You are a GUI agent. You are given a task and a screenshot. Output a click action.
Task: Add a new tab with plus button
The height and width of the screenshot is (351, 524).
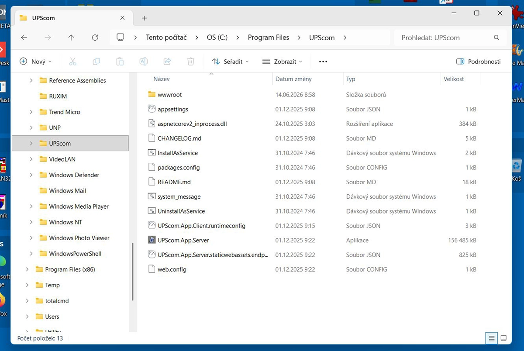coord(145,18)
